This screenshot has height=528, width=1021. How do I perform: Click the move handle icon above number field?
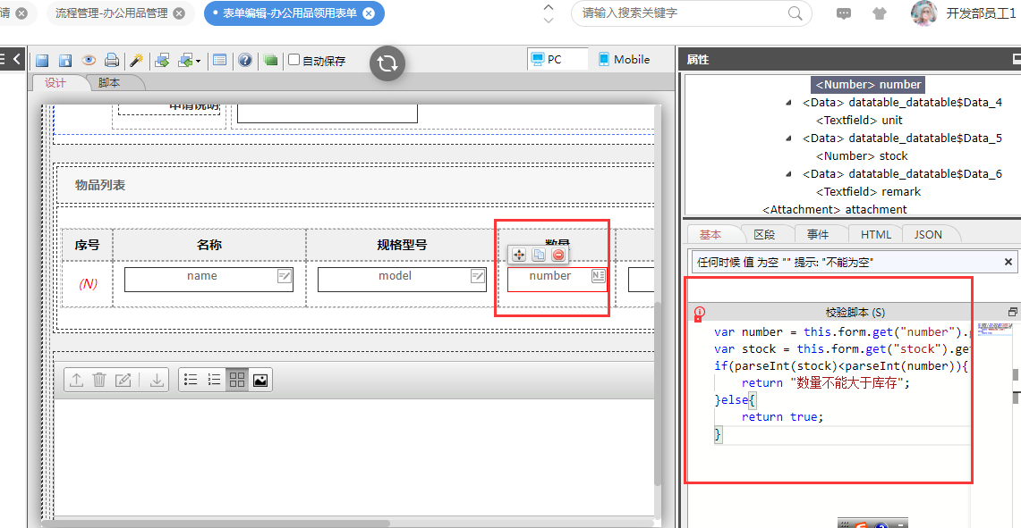pyautogui.click(x=519, y=255)
